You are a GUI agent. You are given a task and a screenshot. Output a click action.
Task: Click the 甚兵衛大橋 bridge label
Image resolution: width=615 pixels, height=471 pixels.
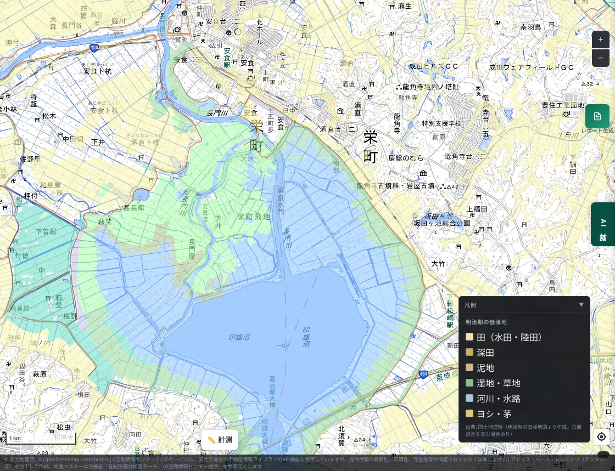pos(272,392)
